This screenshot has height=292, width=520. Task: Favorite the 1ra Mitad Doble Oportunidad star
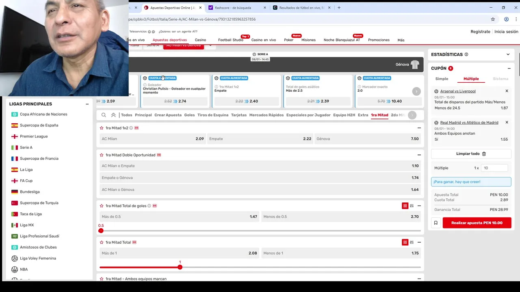coord(102,155)
